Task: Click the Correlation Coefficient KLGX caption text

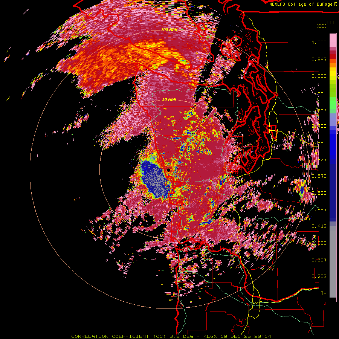Action: pyautogui.click(x=171, y=336)
